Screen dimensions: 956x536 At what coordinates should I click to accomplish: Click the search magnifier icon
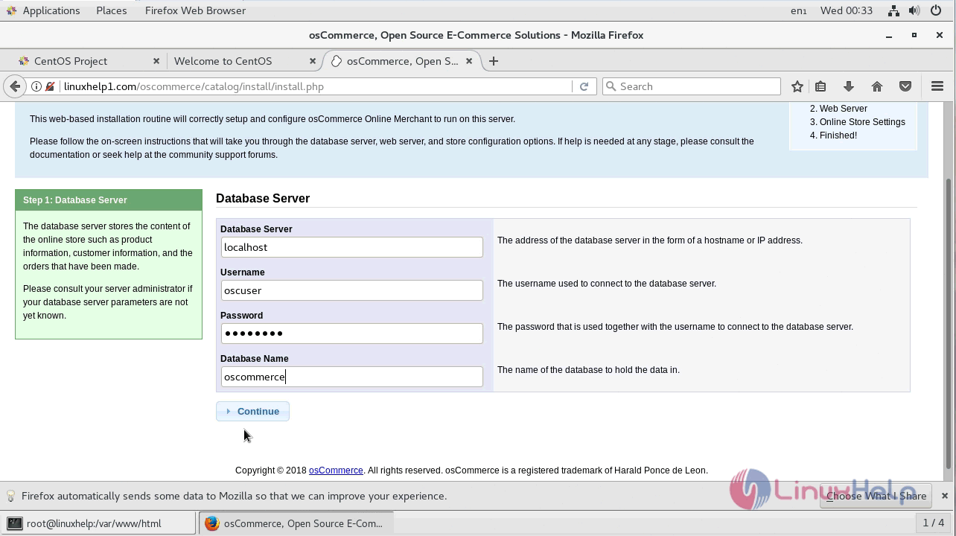tap(611, 86)
